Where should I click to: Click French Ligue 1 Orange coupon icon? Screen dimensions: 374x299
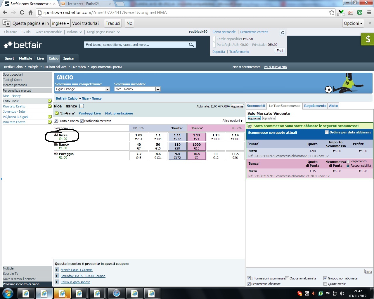click(57, 270)
